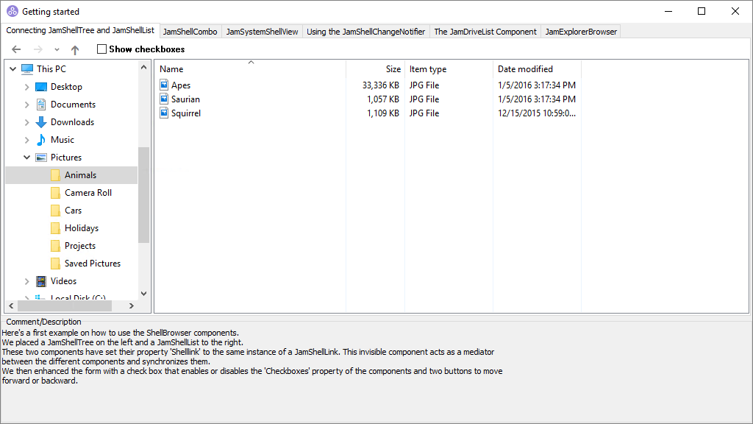Click the forward navigation arrow
Screen dimensions: 753x424
pyautogui.click(x=37, y=49)
